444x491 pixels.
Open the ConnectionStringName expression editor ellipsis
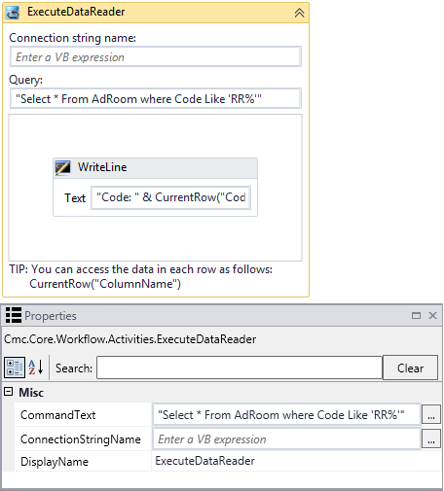pyautogui.click(x=431, y=438)
